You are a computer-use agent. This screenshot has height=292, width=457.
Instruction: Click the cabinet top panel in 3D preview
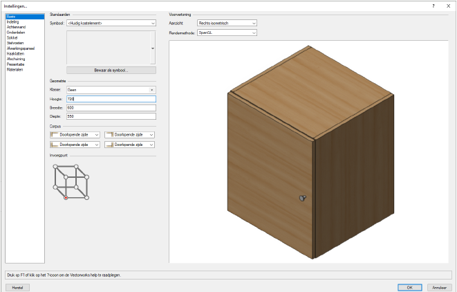[310, 92]
